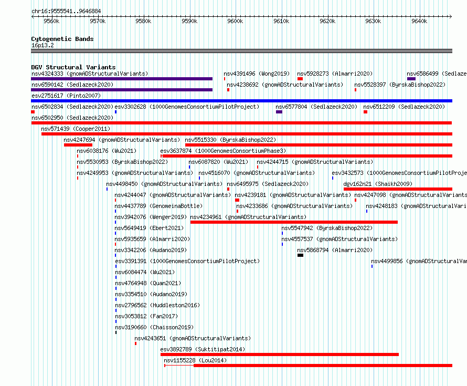Open the nsv5868794 Almarri2020 label
467x386 pixels.
tap(335, 250)
